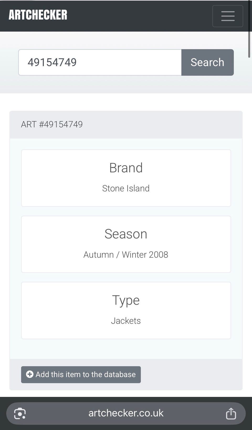Click the Brand heading
Image resolution: width=252 pixels, height=430 pixels.
click(126, 168)
